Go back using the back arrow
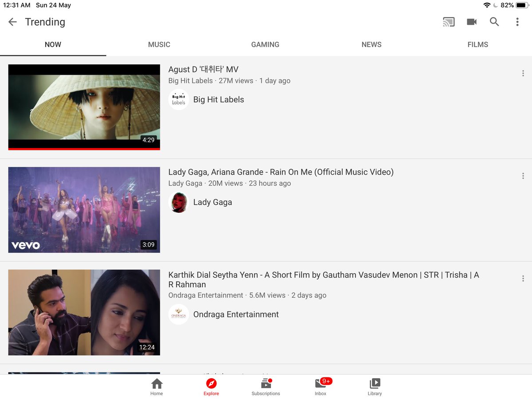The image size is (532, 399). click(x=12, y=22)
